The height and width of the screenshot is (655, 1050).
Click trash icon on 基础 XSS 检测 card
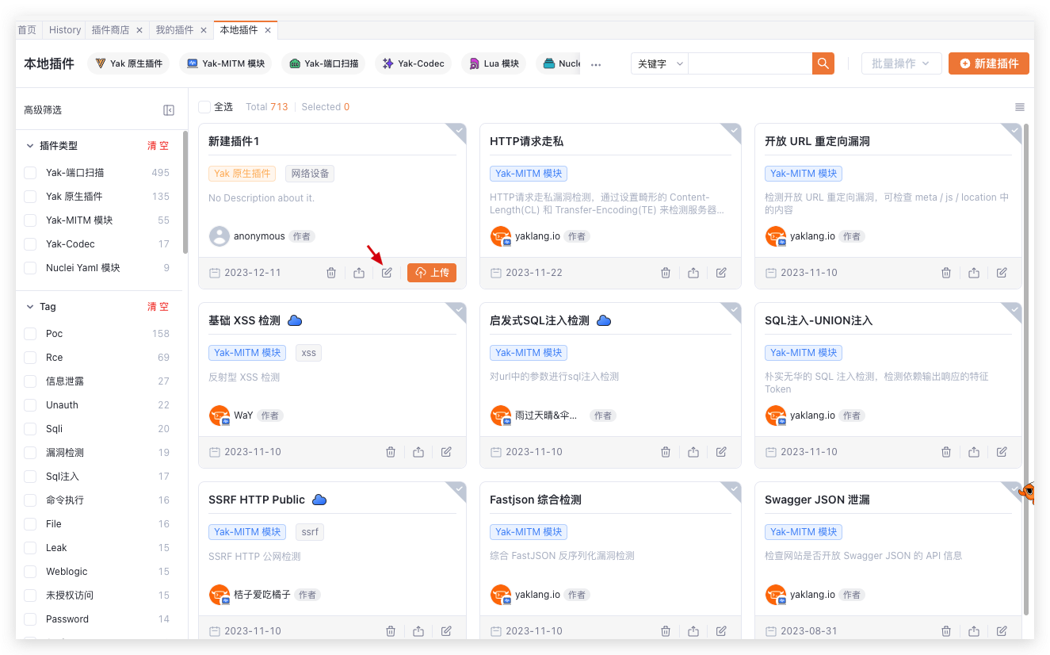point(391,452)
